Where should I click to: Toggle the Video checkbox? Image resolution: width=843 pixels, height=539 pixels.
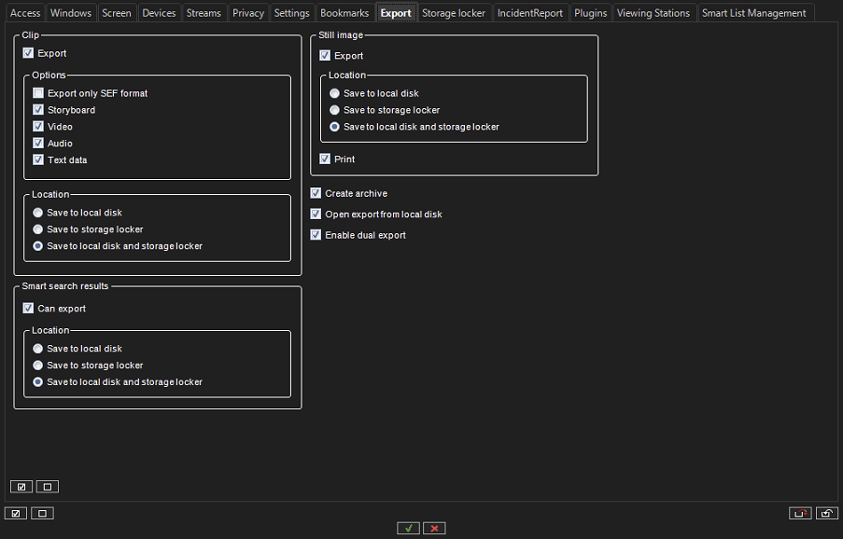click(37, 126)
